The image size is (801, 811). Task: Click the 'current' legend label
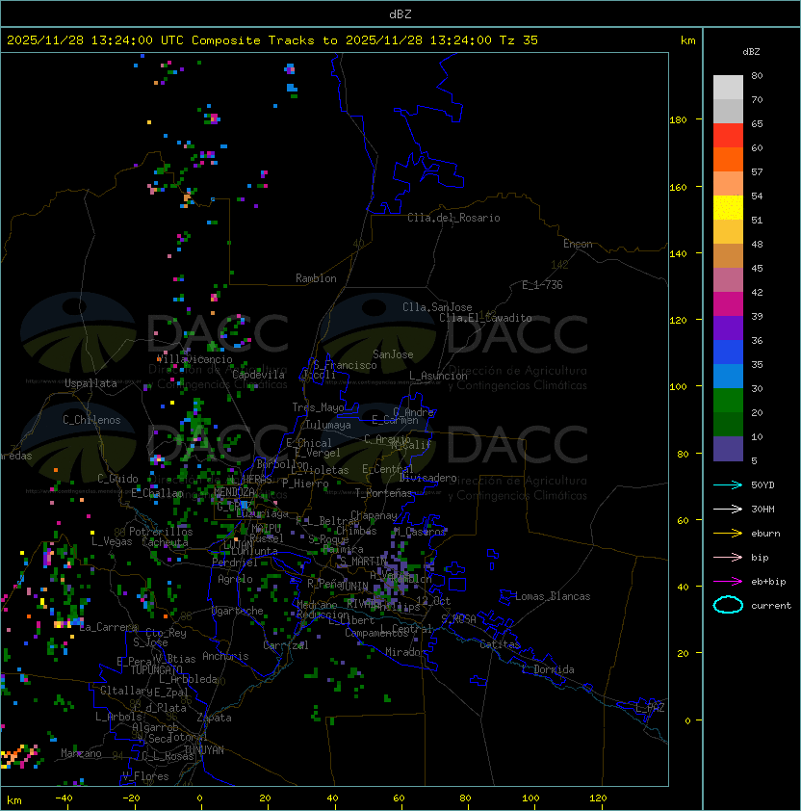click(771, 605)
